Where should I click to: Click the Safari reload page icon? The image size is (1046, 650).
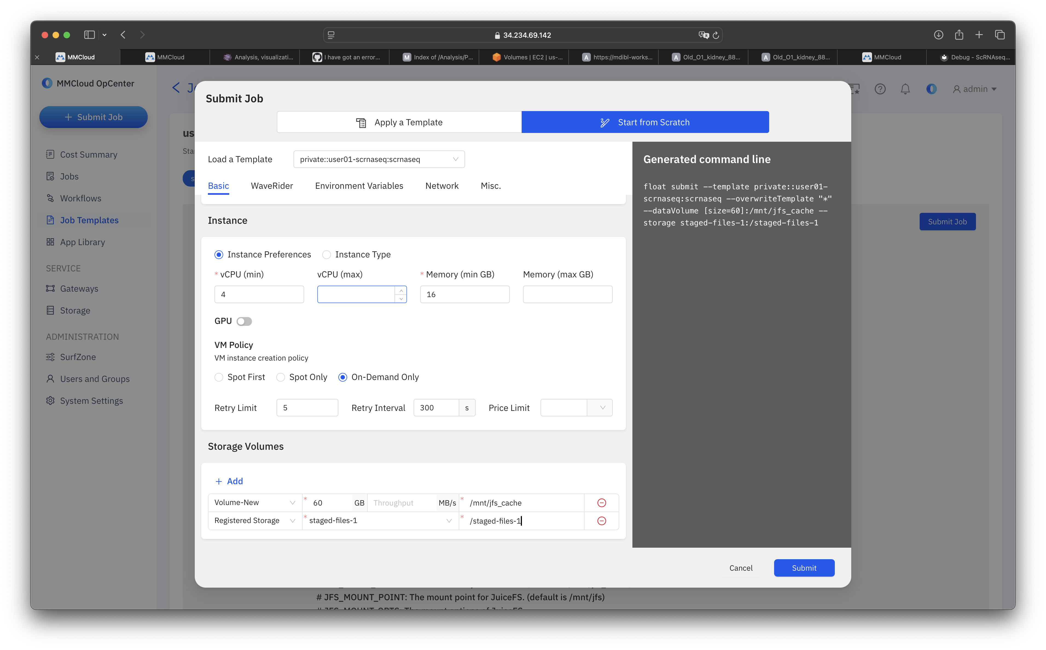(x=716, y=35)
